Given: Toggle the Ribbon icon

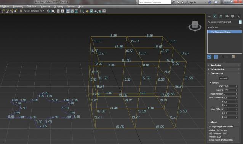Looking at the screenshot, I should [68, 11].
